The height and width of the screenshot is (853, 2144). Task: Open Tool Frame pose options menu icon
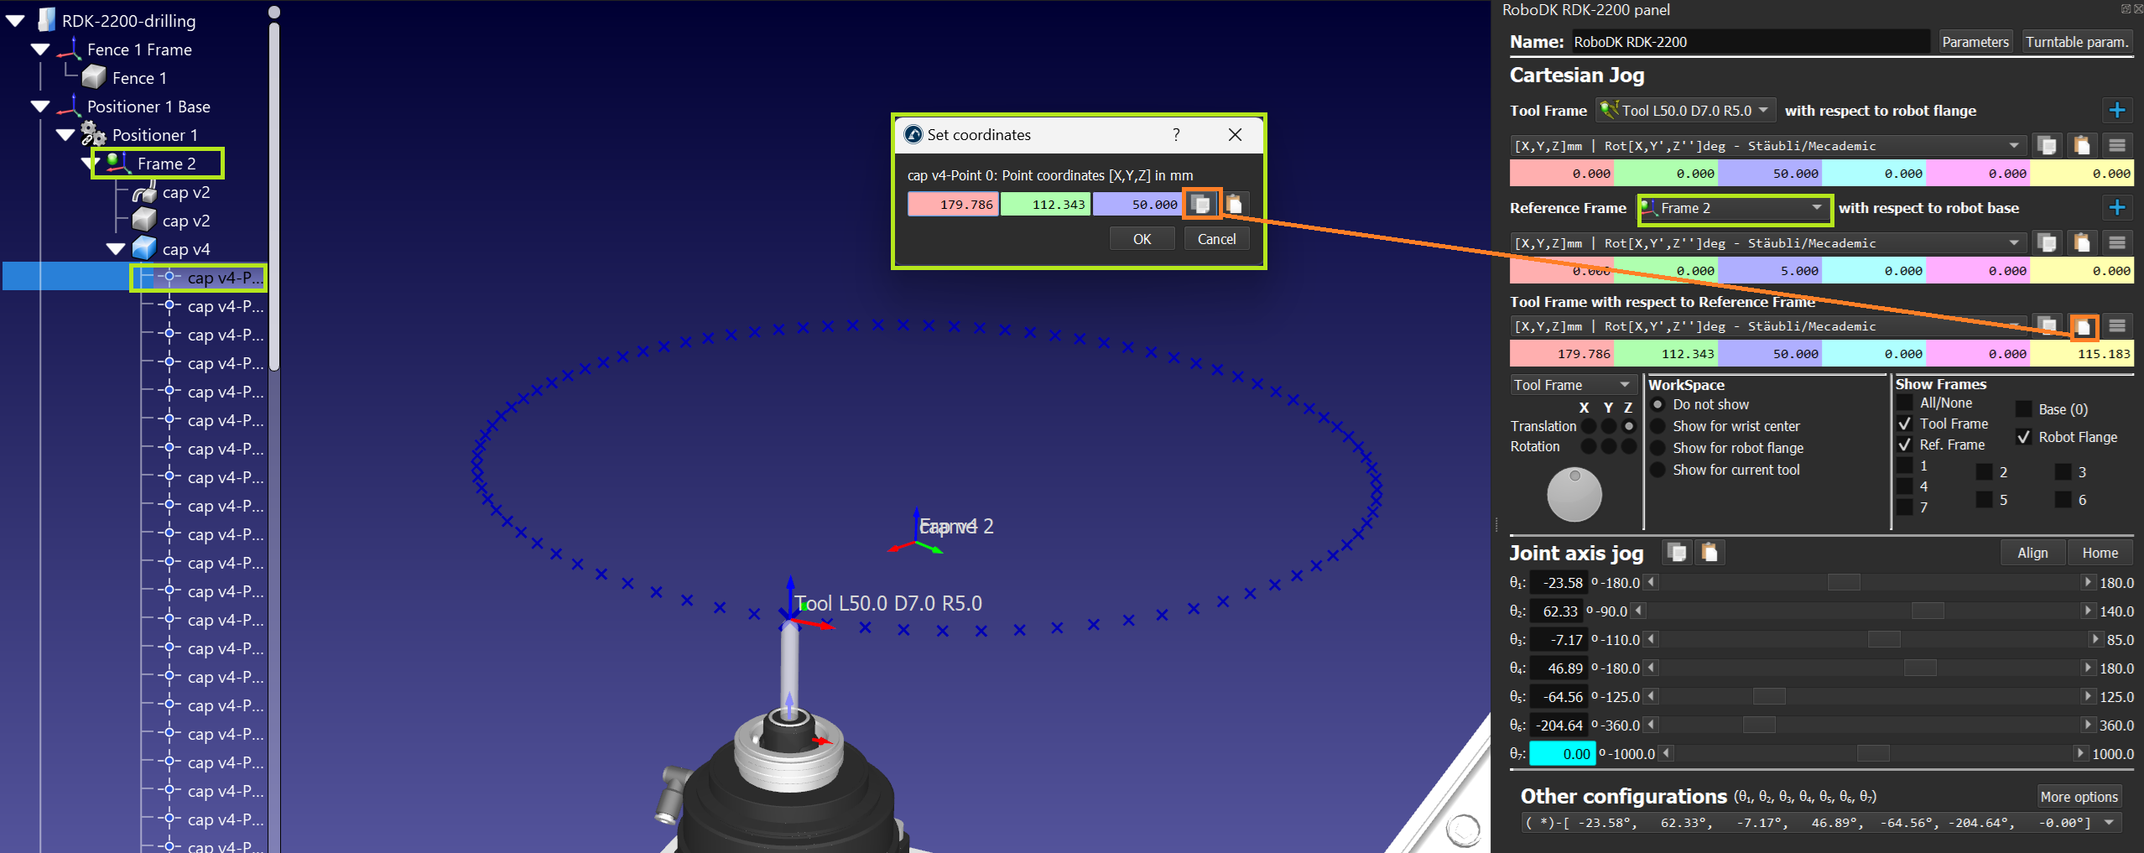coord(2117,145)
